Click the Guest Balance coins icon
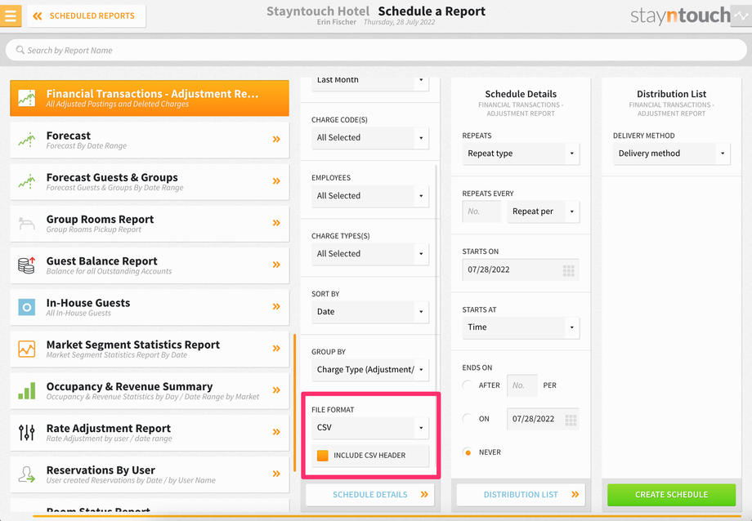 click(x=27, y=265)
